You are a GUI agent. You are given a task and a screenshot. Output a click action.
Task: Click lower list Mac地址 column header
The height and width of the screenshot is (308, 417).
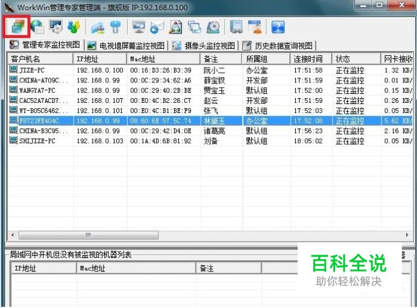coord(136,268)
